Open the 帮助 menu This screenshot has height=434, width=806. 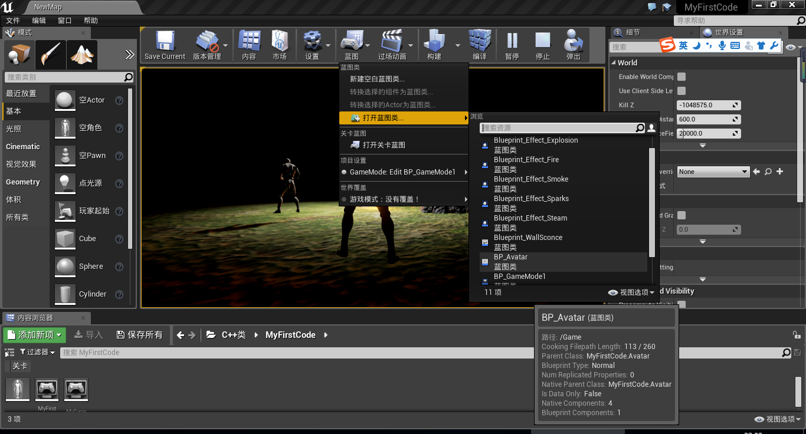[91, 21]
